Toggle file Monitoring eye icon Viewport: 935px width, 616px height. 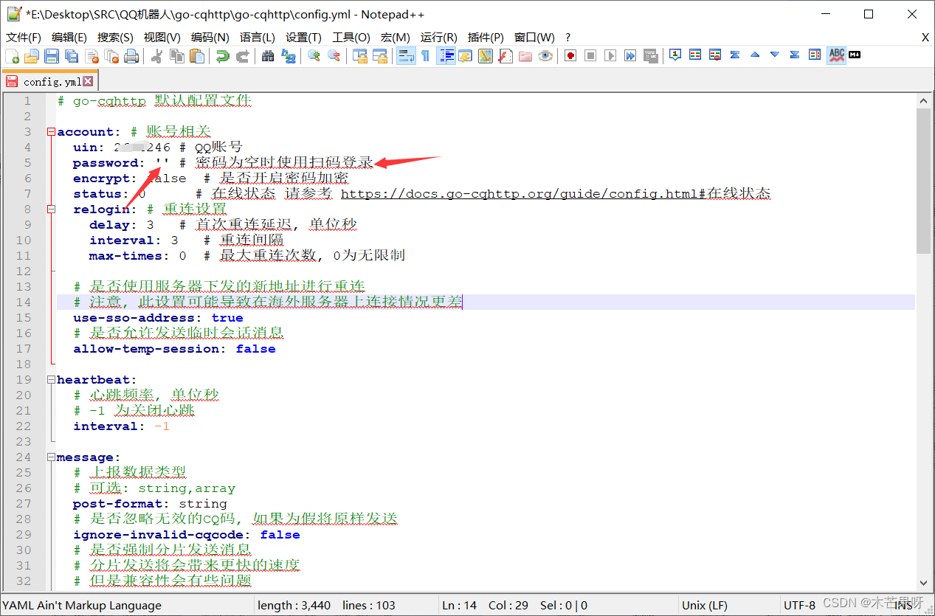tap(545, 56)
